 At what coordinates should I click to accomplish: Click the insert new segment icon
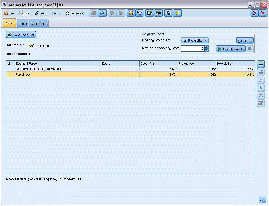click(x=261, y=64)
